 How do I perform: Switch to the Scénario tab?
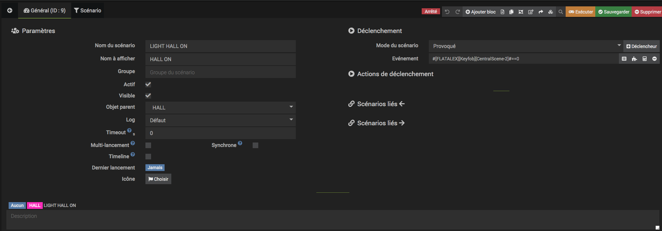coord(88,10)
